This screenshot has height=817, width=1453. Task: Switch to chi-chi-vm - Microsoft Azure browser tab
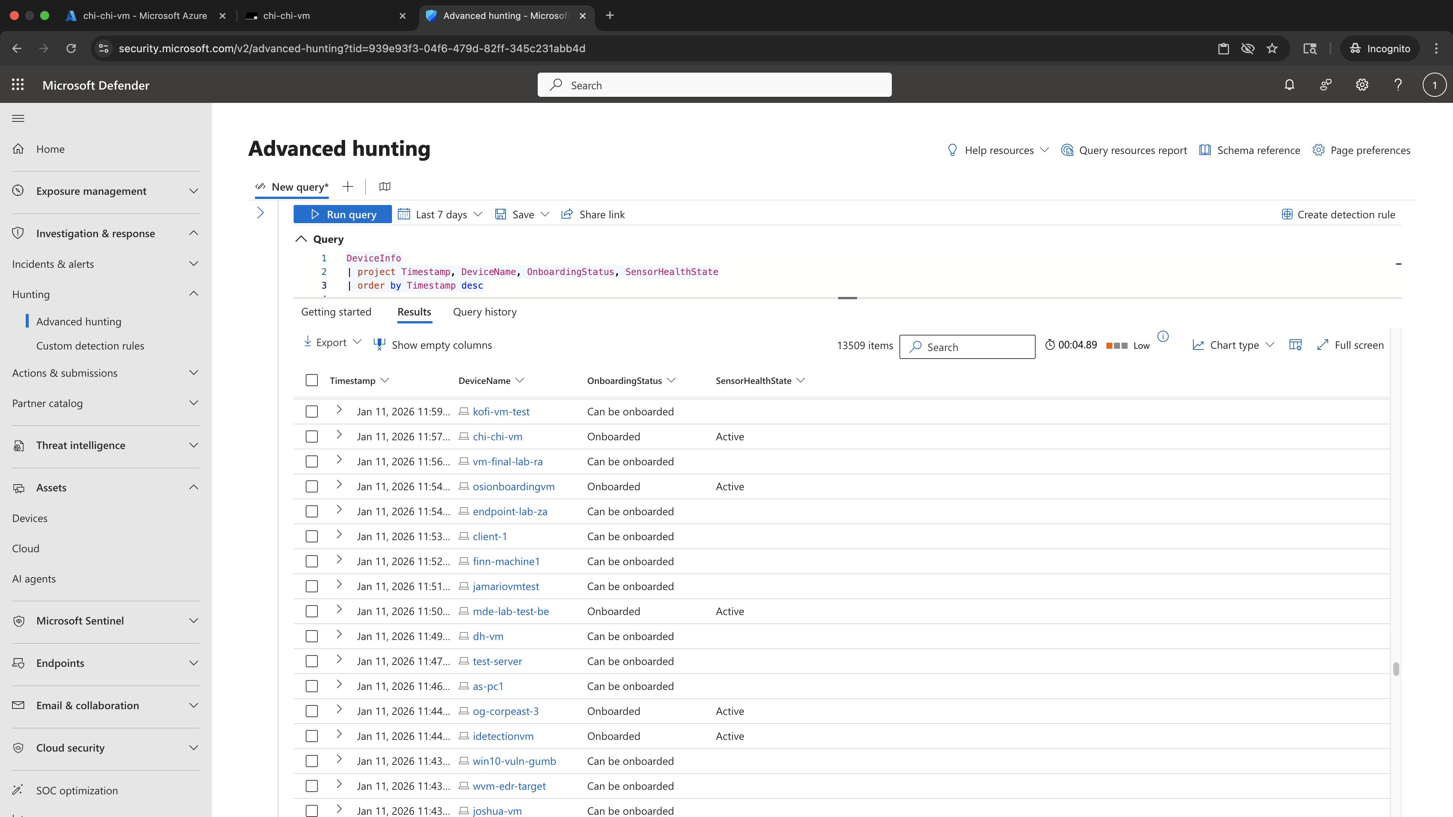click(x=145, y=16)
